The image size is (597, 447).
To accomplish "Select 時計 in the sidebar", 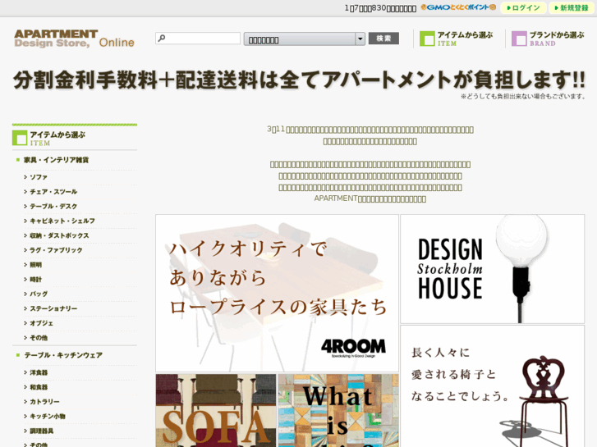I will [36, 279].
